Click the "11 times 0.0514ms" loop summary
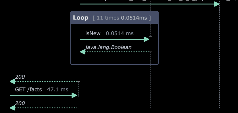The width and height of the screenshot is (238, 113). pos(122,18)
